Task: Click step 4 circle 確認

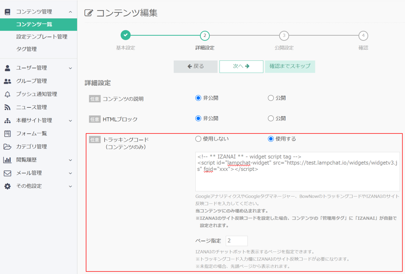Action: 363,35
